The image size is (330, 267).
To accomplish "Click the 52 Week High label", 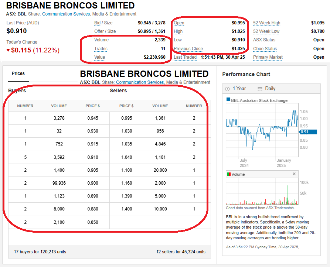I will point(266,23).
